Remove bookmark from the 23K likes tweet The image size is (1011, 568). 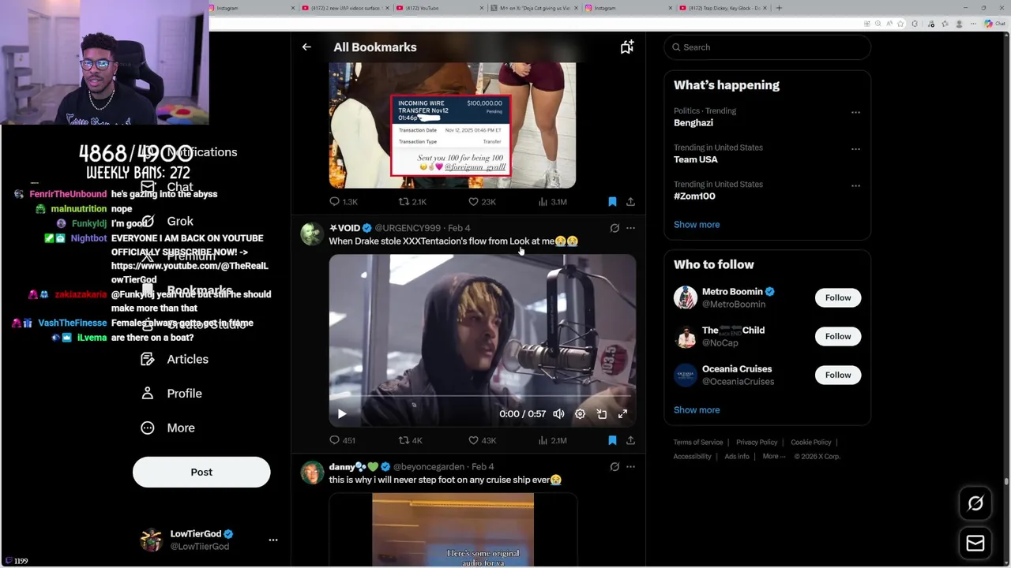612,202
